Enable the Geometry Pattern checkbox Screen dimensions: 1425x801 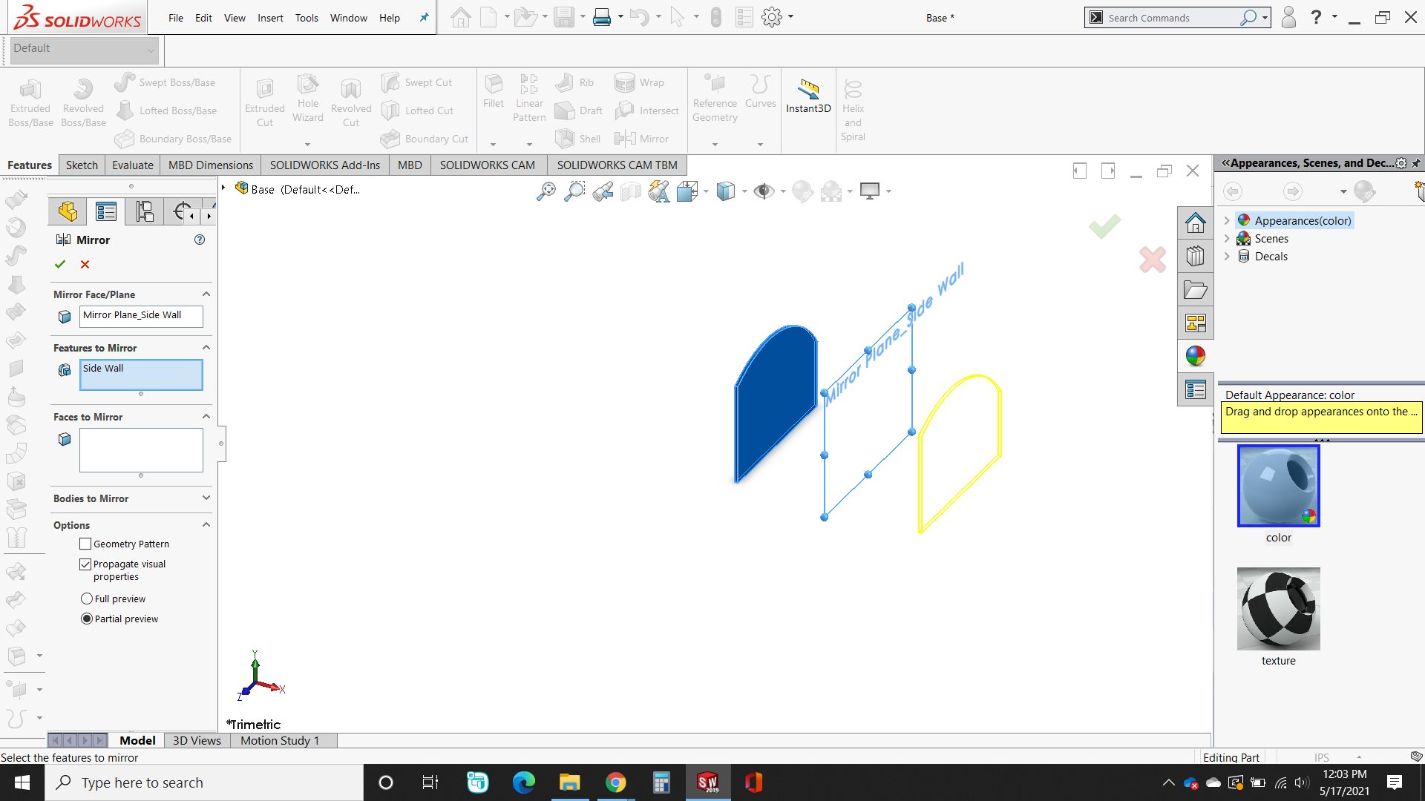85,544
